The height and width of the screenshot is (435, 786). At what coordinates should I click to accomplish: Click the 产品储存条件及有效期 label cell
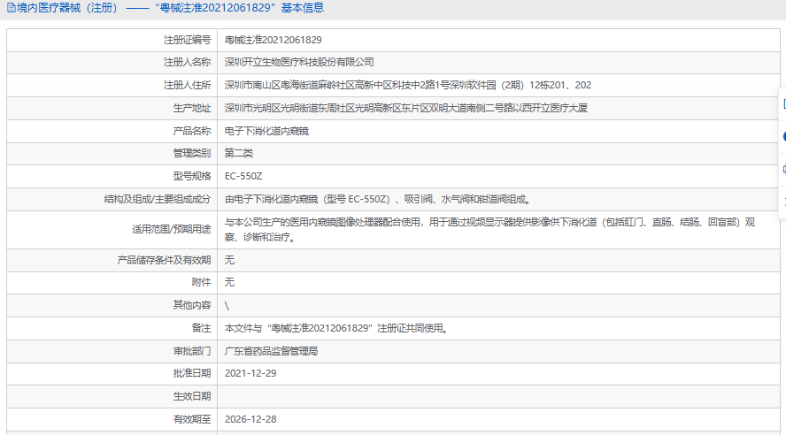[112, 260]
